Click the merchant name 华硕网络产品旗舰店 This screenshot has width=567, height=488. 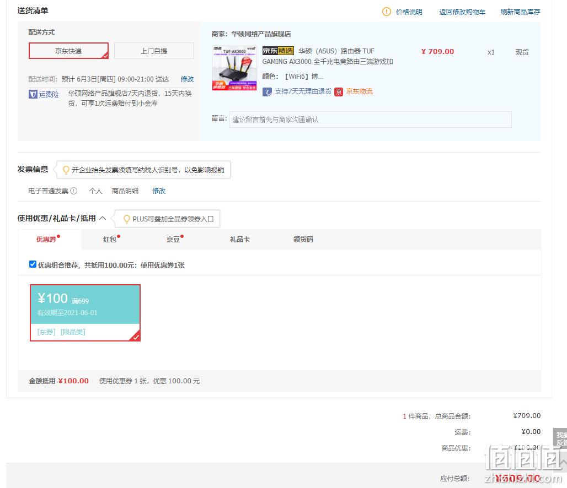coord(261,34)
